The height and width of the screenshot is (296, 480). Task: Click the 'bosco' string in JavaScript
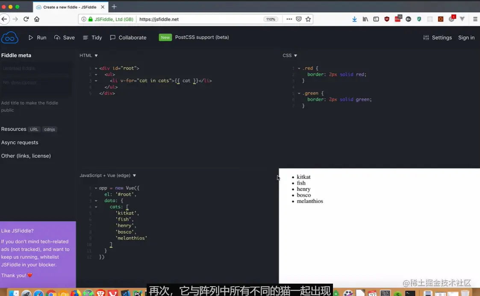click(x=124, y=232)
